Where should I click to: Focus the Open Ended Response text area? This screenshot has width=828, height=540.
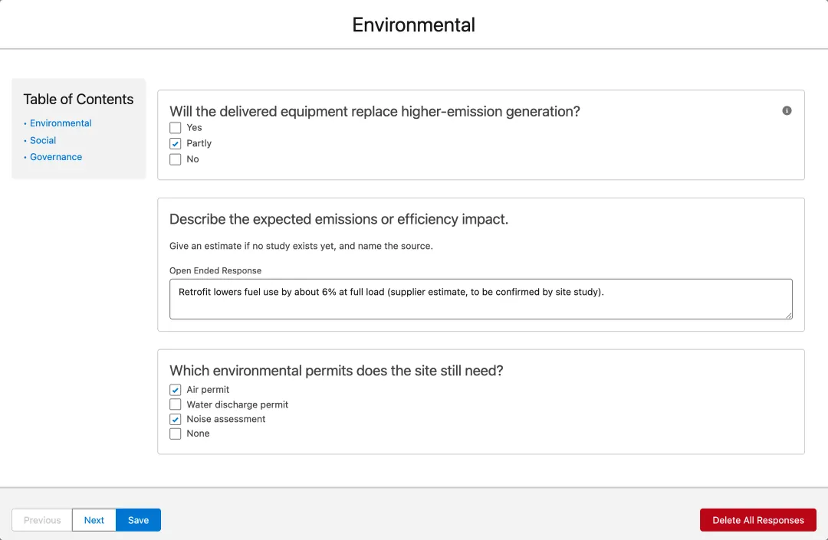pyautogui.click(x=481, y=299)
